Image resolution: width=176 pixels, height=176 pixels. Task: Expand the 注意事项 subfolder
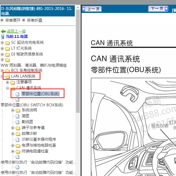coord(7,83)
